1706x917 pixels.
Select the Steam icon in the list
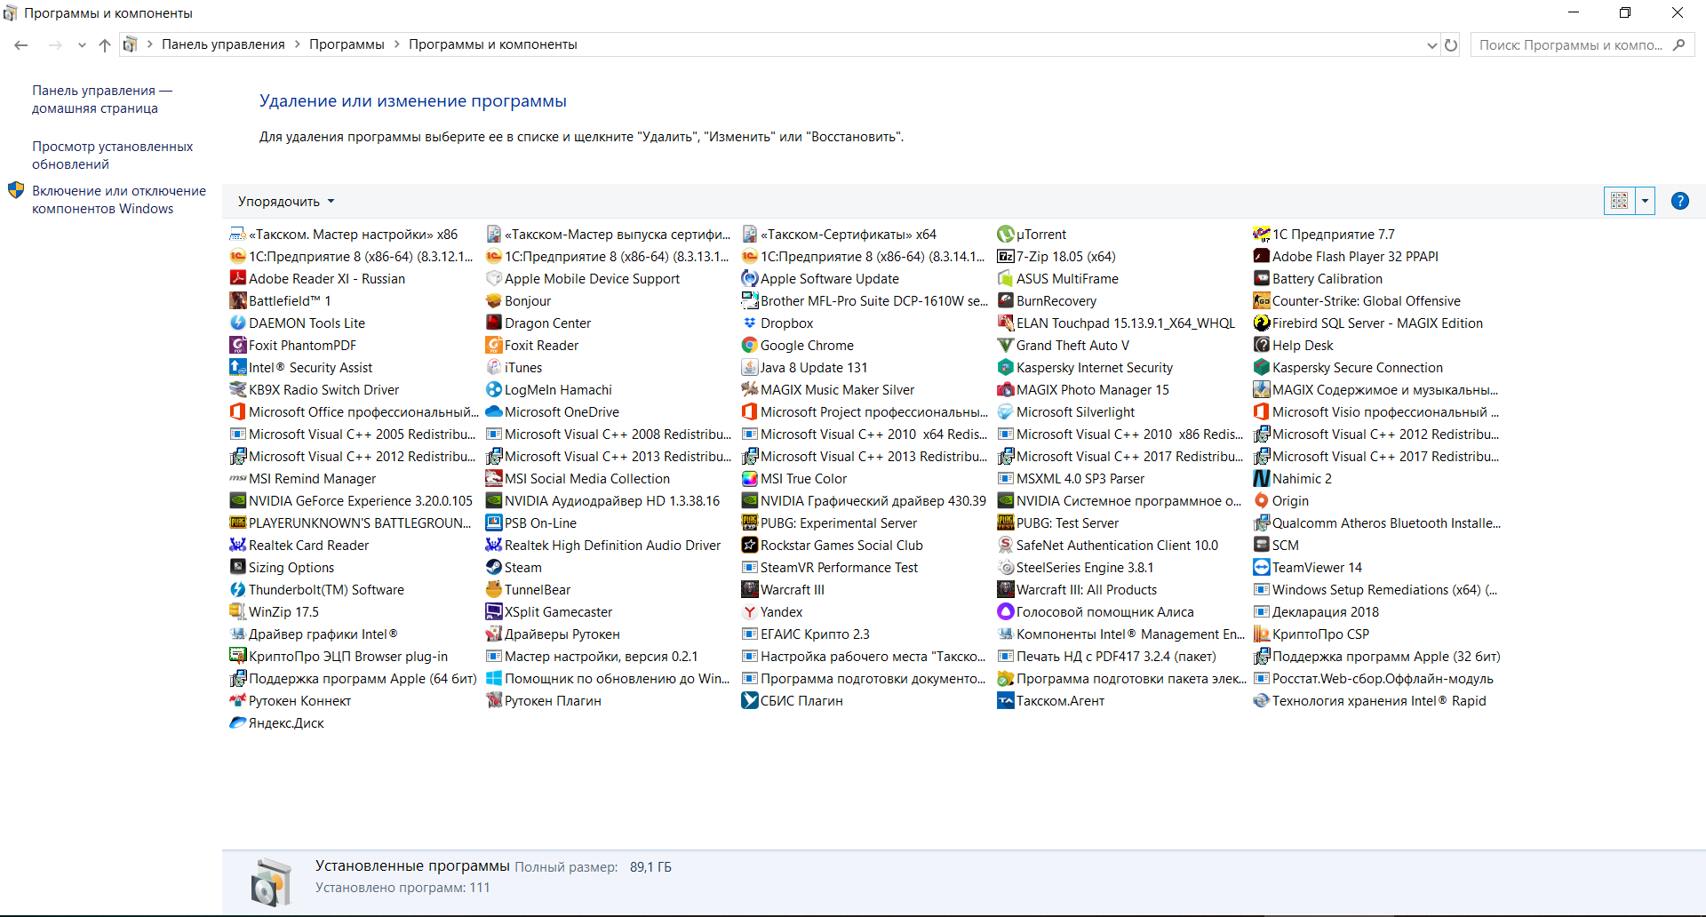click(x=494, y=568)
